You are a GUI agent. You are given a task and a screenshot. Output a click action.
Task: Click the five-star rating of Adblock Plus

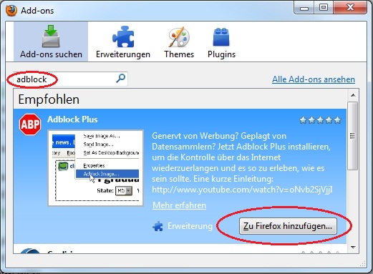click(x=320, y=120)
